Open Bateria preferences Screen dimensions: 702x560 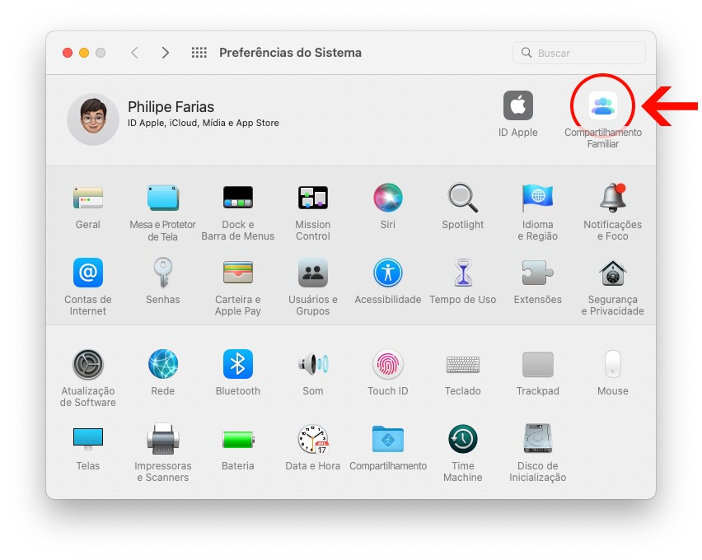[238, 439]
